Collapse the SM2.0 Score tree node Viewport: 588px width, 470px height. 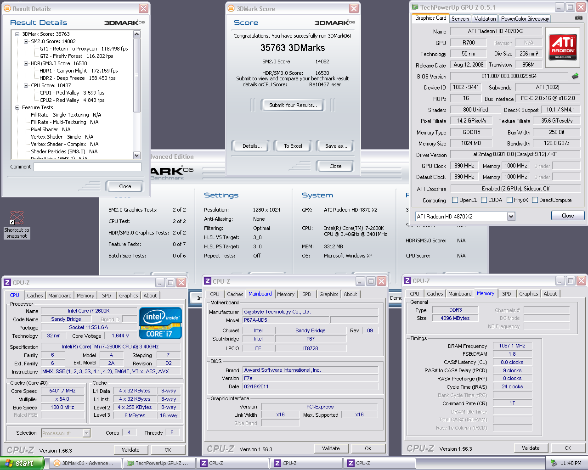coord(26,41)
